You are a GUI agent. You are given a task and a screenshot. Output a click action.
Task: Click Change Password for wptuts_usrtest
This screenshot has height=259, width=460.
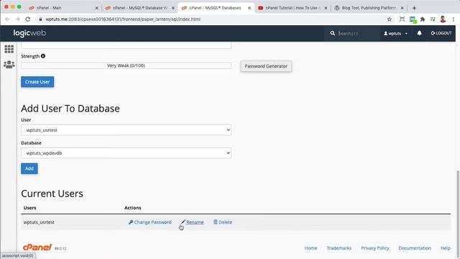150,222
